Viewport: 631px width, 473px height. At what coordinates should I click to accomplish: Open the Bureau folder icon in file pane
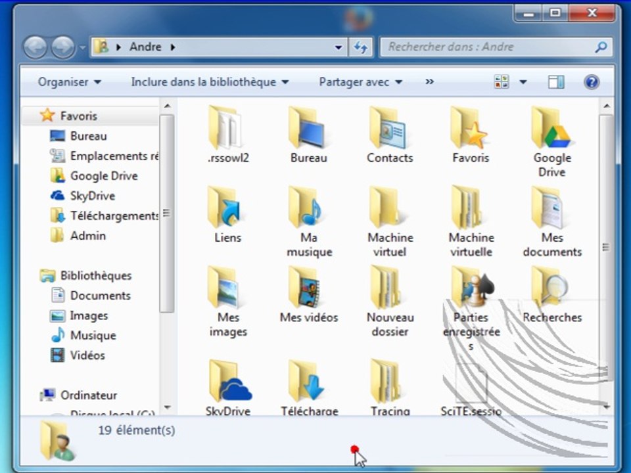pyautogui.click(x=309, y=135)
